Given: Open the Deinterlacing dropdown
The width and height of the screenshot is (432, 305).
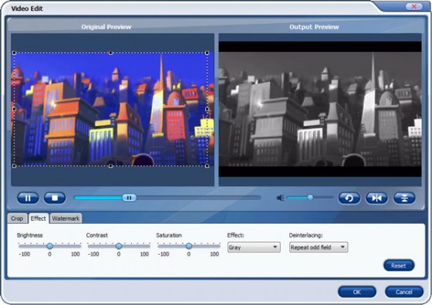Looking at the screenshot, I should [319, 247].
